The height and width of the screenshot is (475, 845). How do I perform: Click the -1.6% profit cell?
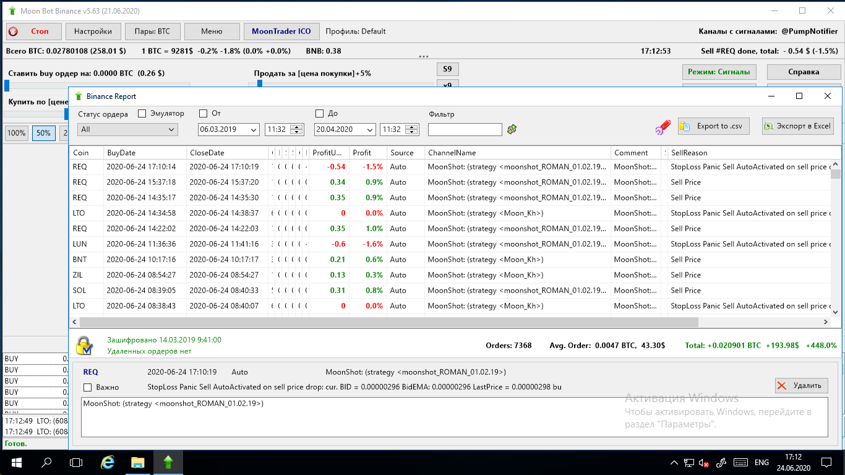[x=367, y=244]
